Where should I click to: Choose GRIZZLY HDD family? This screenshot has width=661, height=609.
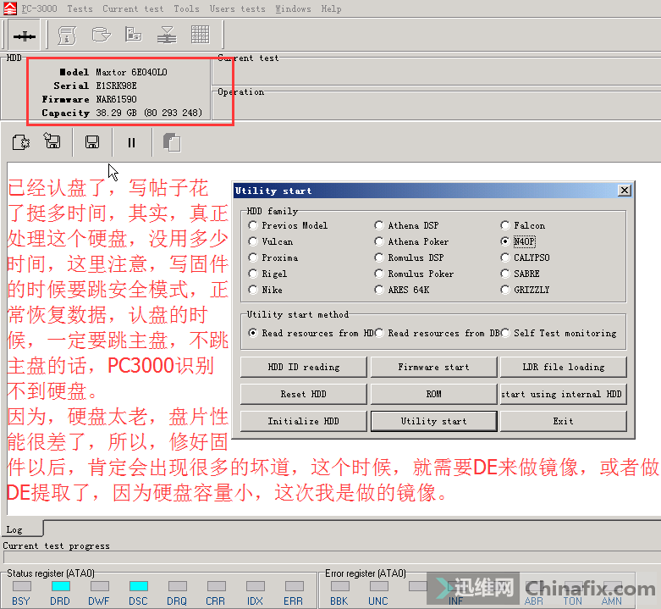(x=526, y=290)
